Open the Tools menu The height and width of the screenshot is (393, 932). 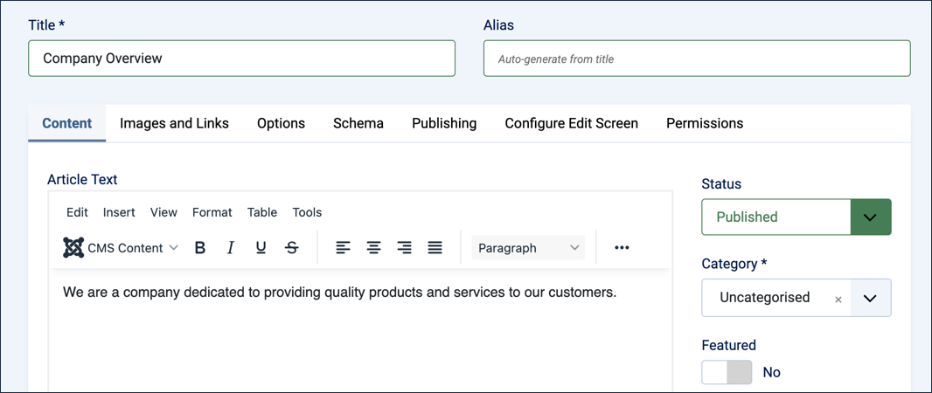[x=307, y=212]
